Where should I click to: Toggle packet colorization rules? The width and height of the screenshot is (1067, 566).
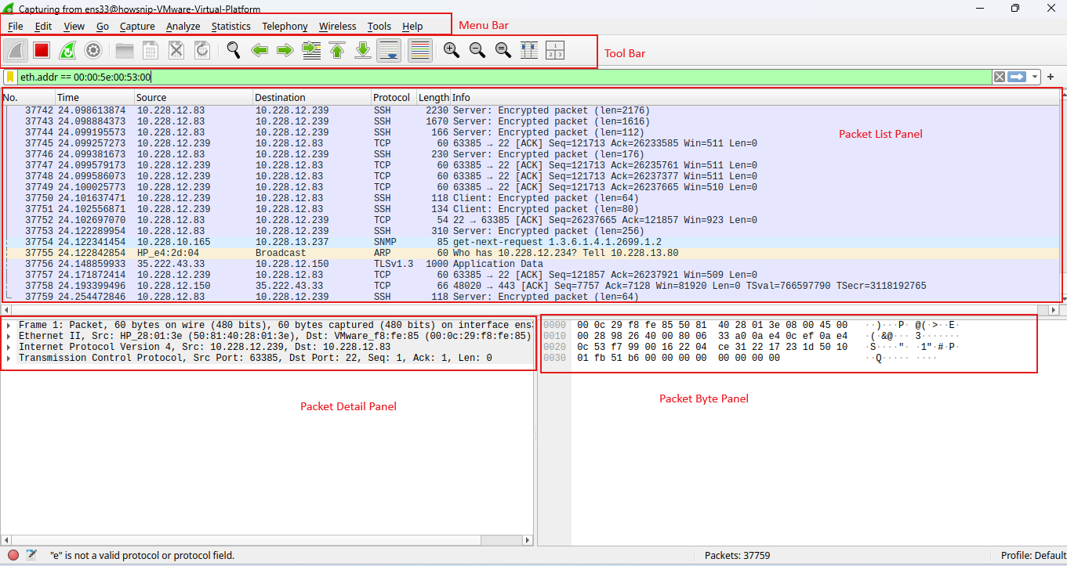[420, 51]
